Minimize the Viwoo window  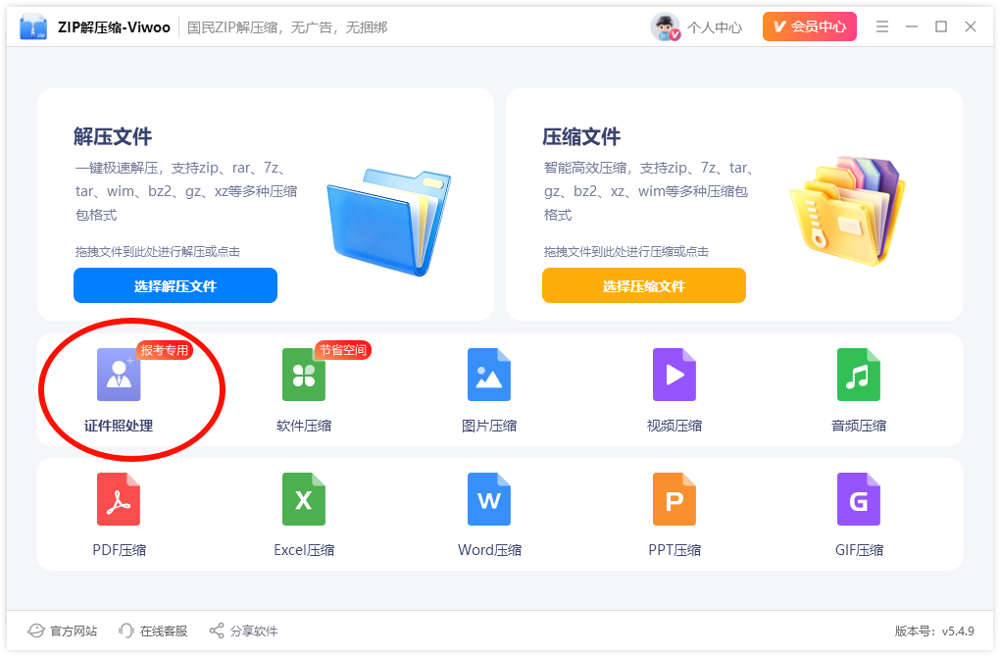[x=912, y=26]
